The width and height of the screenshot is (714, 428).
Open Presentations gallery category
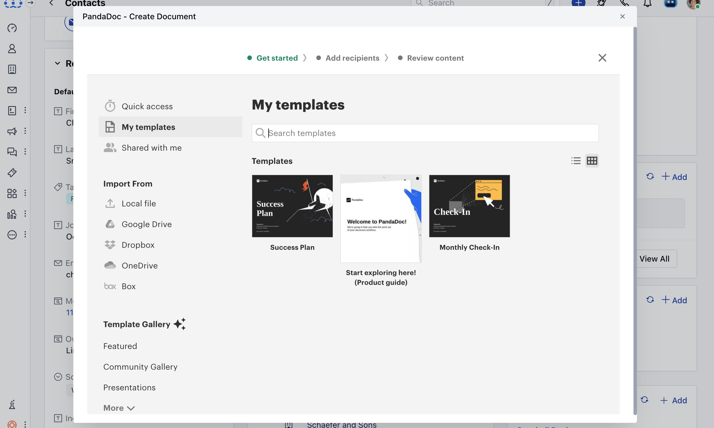pyautogui.click(x=129, y=388)
